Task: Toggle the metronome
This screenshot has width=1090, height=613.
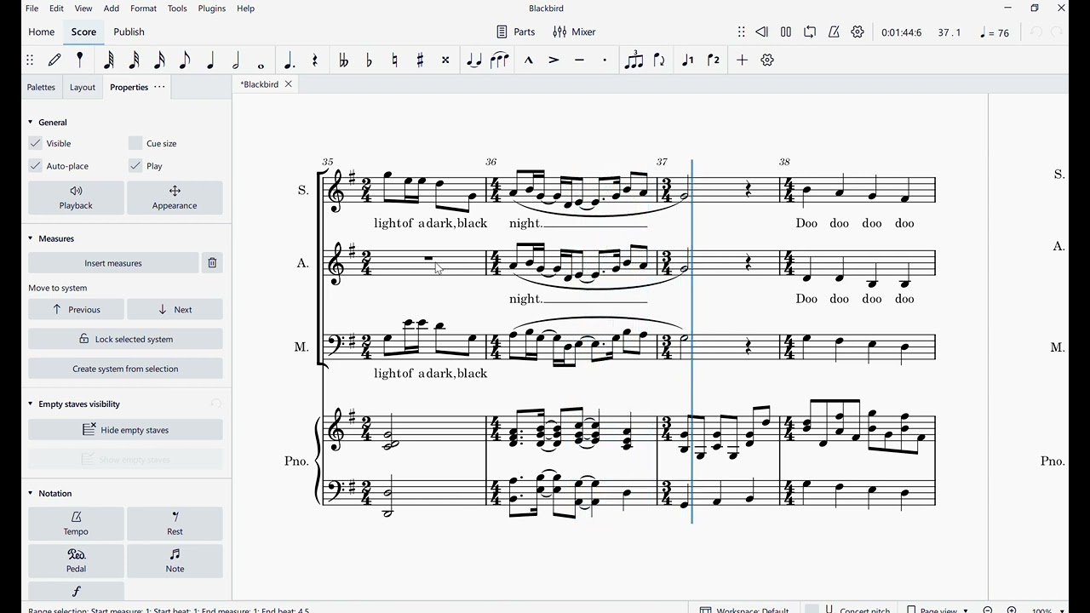Action: 834,32
